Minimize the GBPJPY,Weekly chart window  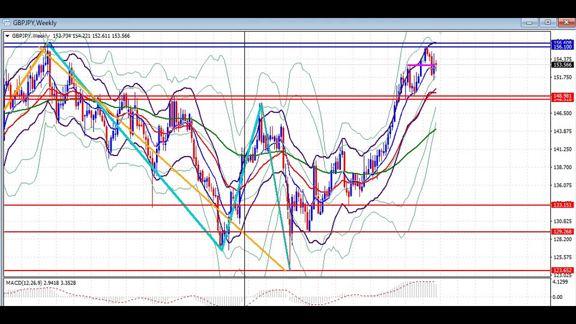pyautogui.click(x=529, y=23)
